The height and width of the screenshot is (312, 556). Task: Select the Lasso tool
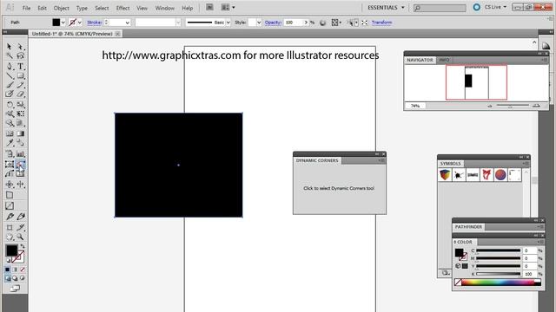[21, 55]
